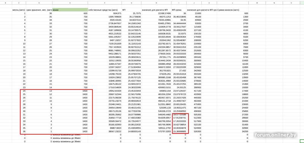Select the cell containing 32,9375
Screen dimensions: 304x143
click(x=179, y=34)
